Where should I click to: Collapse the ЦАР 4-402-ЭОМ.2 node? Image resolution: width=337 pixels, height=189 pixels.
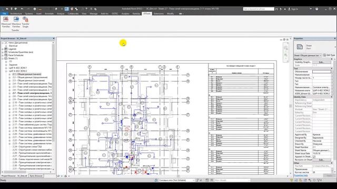[6, 71]
